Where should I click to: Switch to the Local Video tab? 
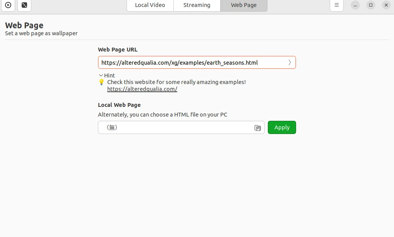click(150, 5)
